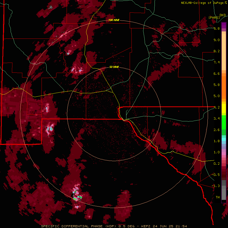Select the 1.8 value on the color scale

tap(217, 141)
